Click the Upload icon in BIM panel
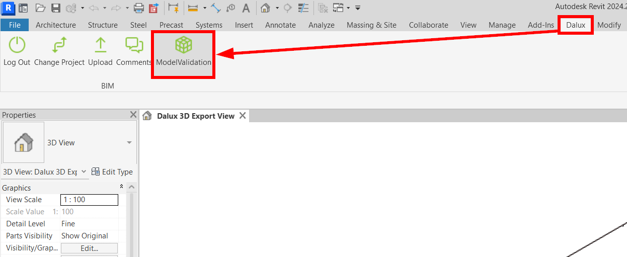627x257 pixels. tap(100, 51)
